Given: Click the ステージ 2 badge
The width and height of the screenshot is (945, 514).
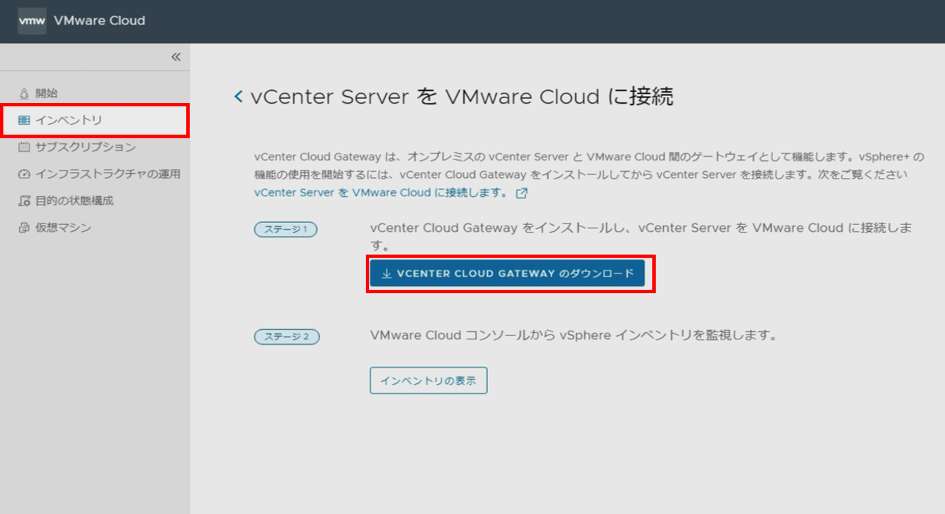Looking at the screenshot, I should (287, 337).
